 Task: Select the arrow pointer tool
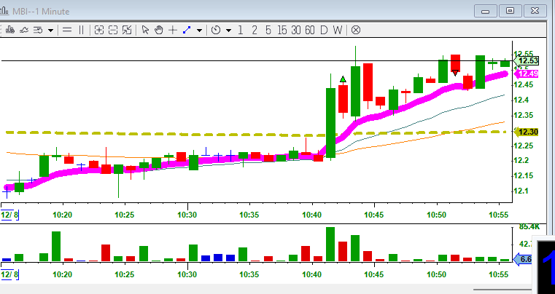146,30
